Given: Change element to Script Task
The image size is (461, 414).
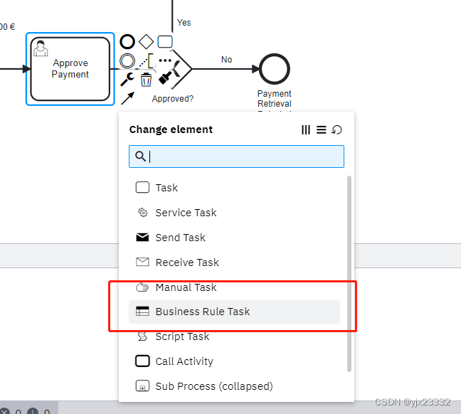Looking at the screenshot, I should 182,336.
